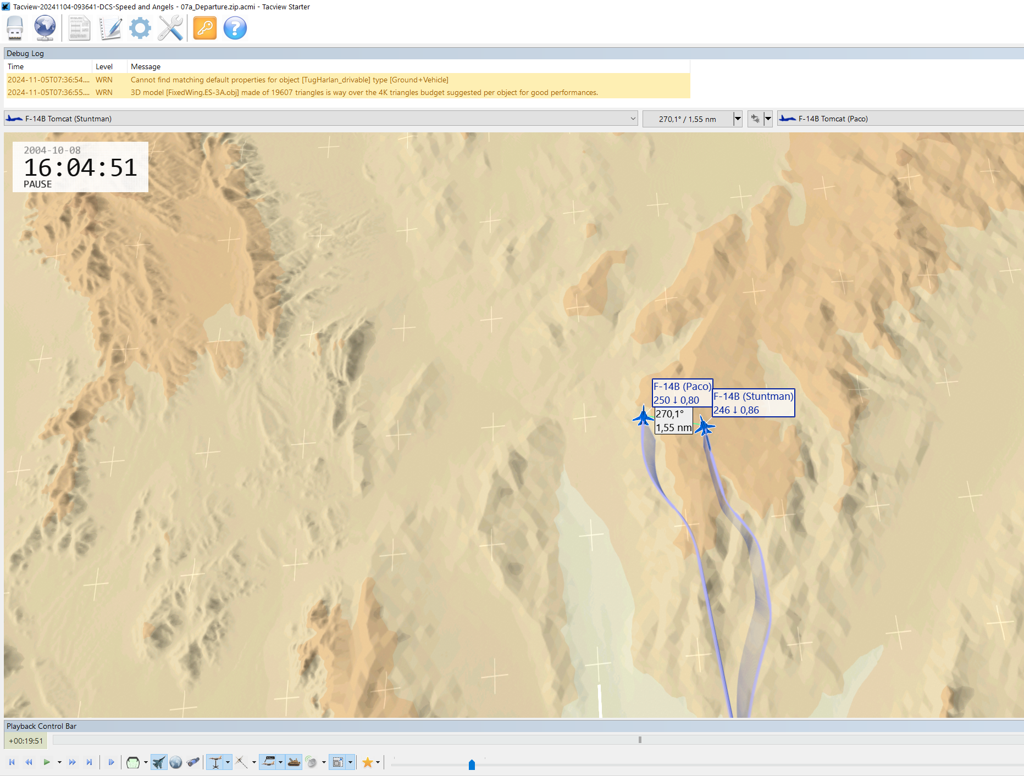Screen dimensions: 1024x776
Task: Open the F-14B Tomcat (Paco) object selector
Action: (900, 119)
